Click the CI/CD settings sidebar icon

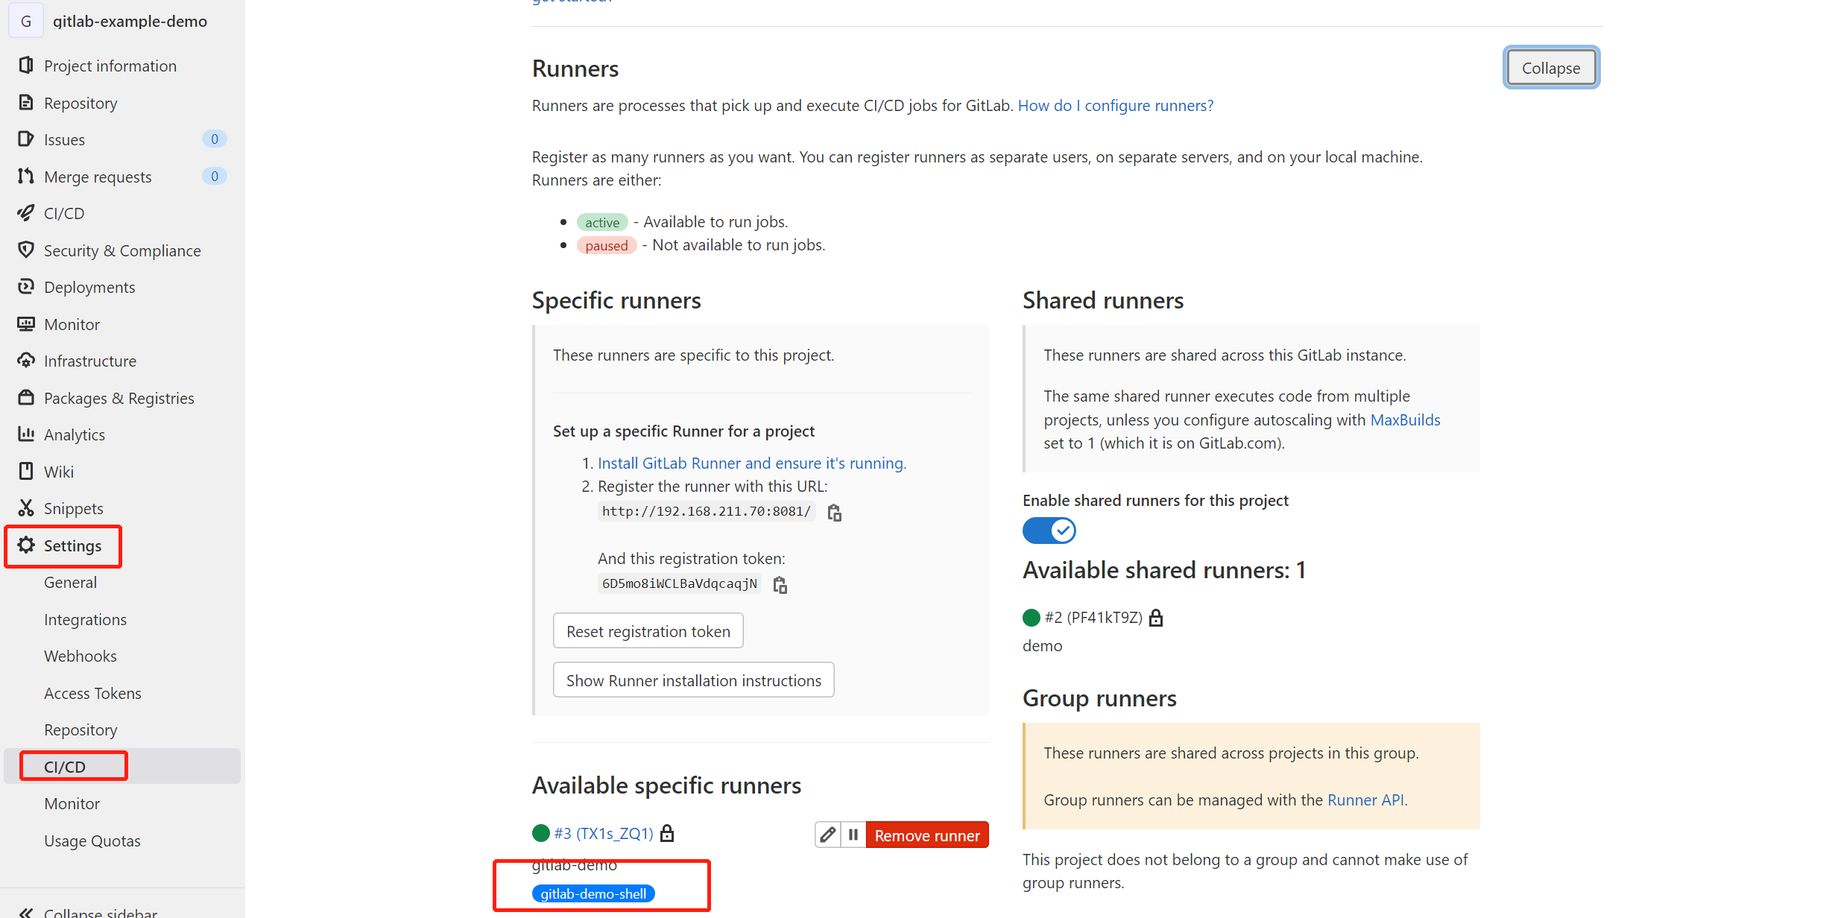64,766
